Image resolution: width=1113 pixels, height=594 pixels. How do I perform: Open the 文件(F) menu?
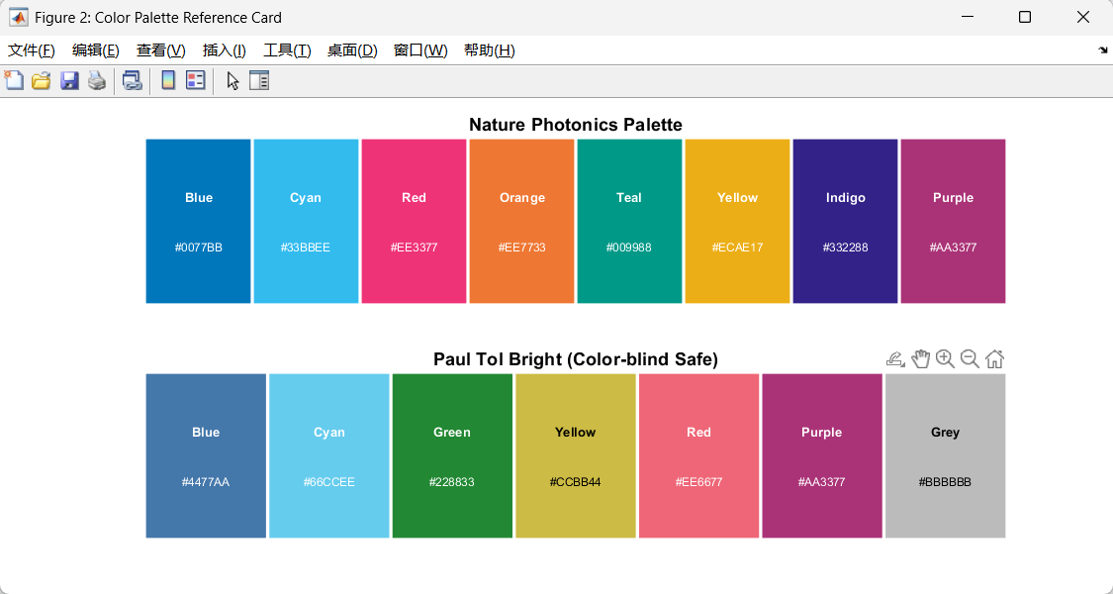[32, 50]
